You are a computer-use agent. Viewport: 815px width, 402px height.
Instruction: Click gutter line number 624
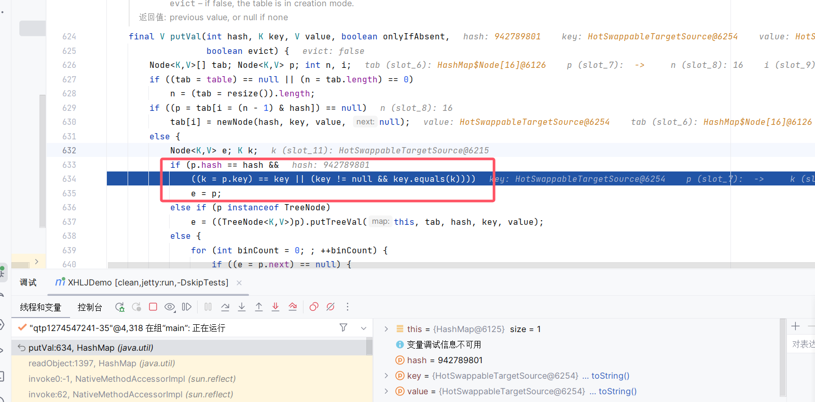(69, 36)
